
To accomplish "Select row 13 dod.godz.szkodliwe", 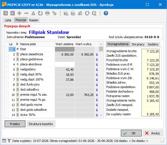I will pos(52,110).
